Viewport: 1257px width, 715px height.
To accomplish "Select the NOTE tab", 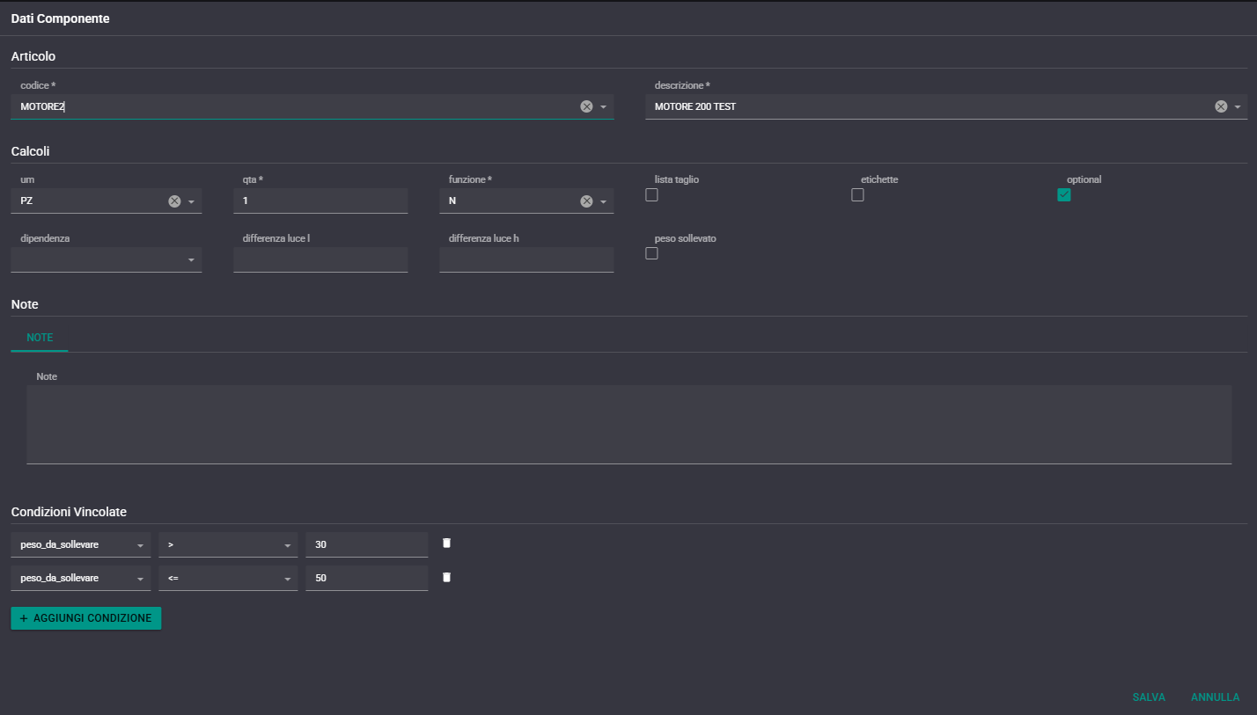I will [40, 338].
